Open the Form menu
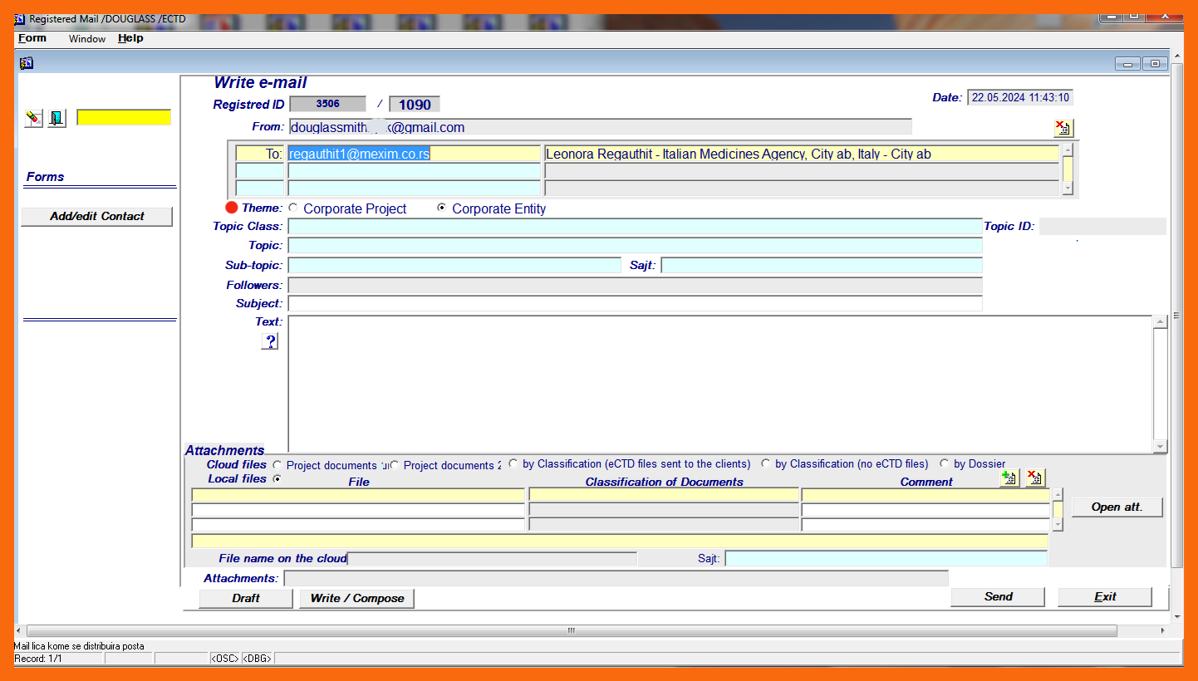Screen dimensions: 1198x681 coord(32,38)
